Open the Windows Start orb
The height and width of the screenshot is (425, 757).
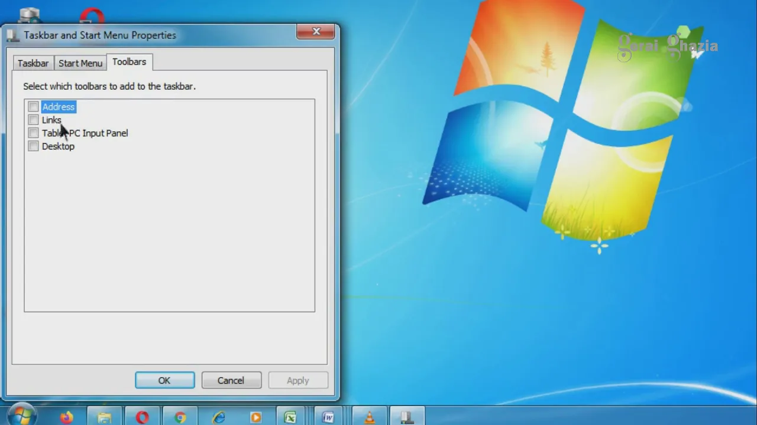click(22, 415)
